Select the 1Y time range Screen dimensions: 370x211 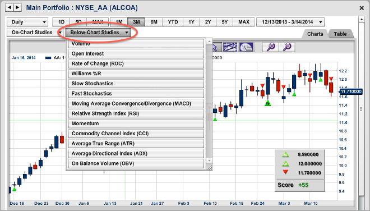click(x=191, y=22)
